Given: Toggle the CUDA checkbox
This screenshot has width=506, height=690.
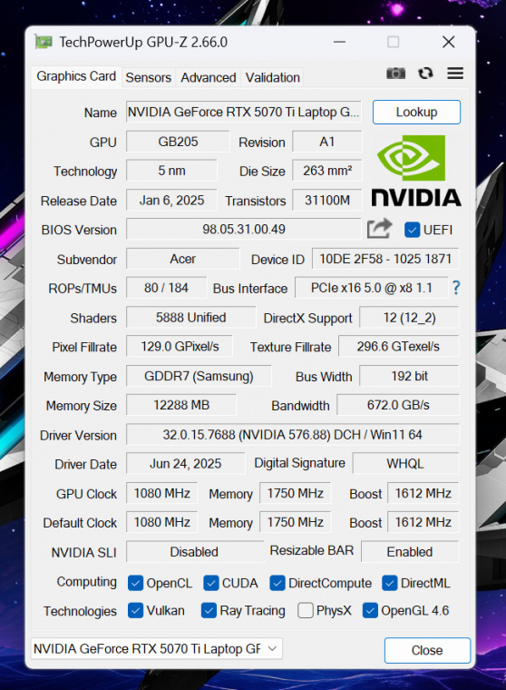Looking at the screenshot, I should click(211, 583).
